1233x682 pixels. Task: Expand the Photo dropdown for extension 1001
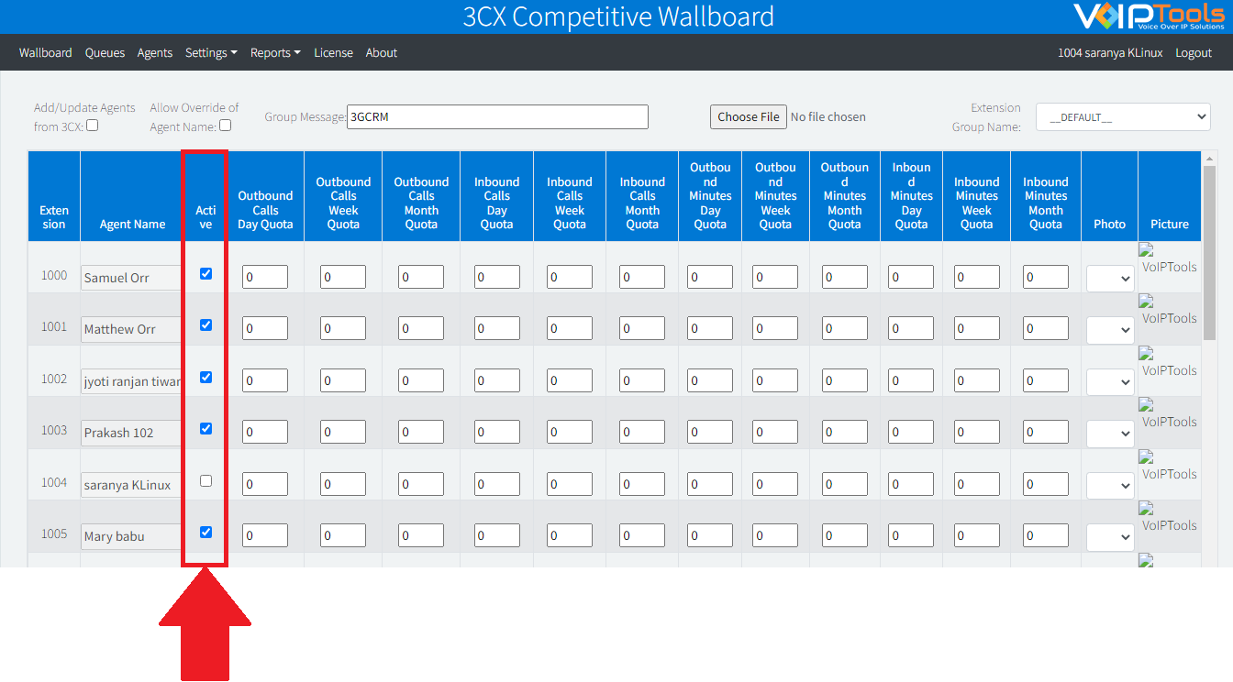pos(1110,330)
